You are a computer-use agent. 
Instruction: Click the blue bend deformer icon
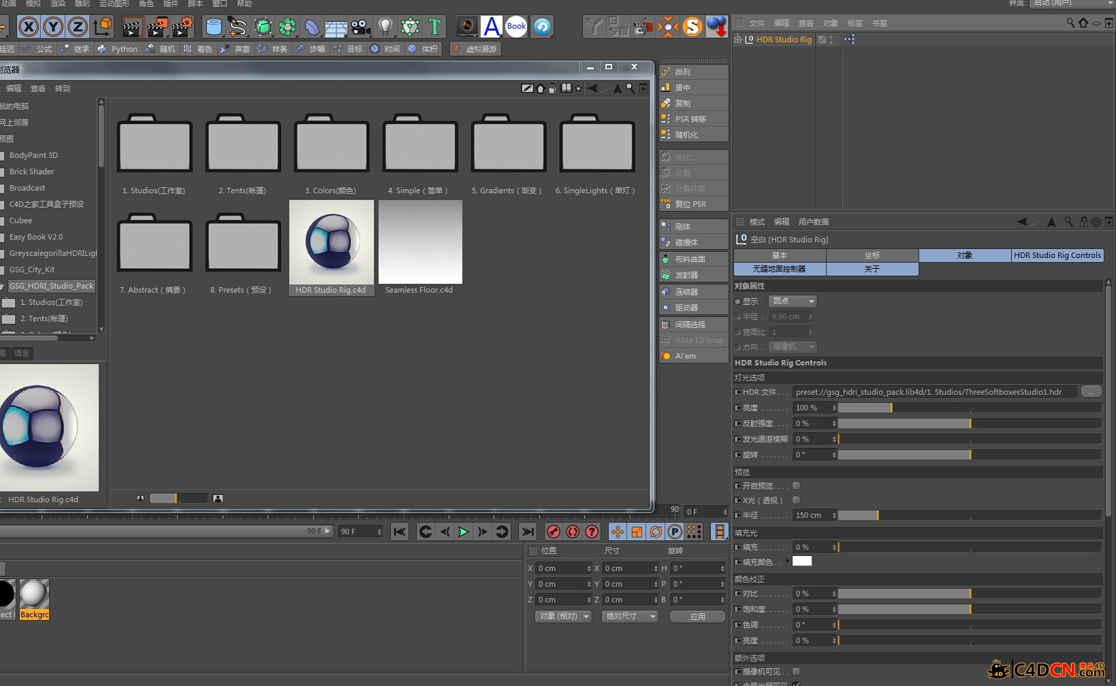point(312,27)
